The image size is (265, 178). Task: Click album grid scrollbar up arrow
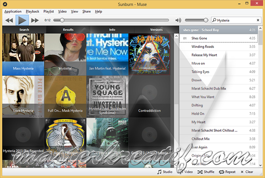click(x=176, y=36)
